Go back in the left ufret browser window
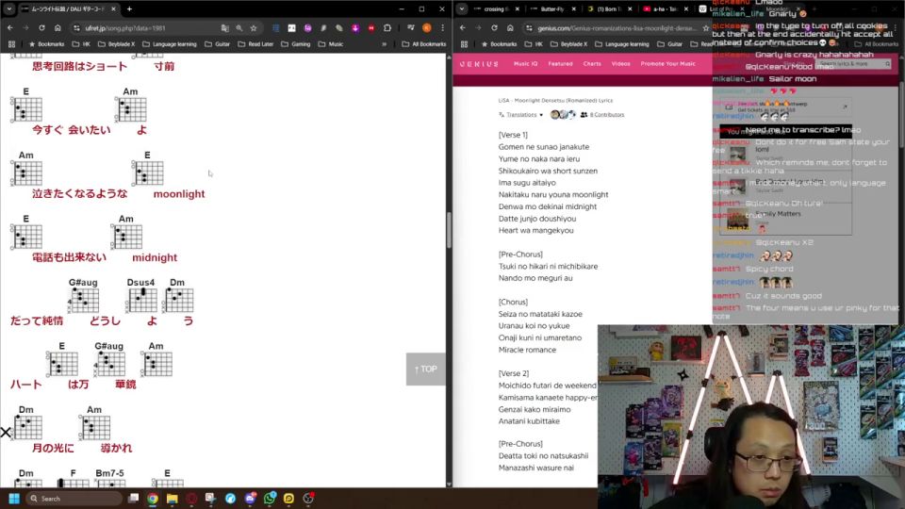905x509 pixels. click(x=10, y=27)
